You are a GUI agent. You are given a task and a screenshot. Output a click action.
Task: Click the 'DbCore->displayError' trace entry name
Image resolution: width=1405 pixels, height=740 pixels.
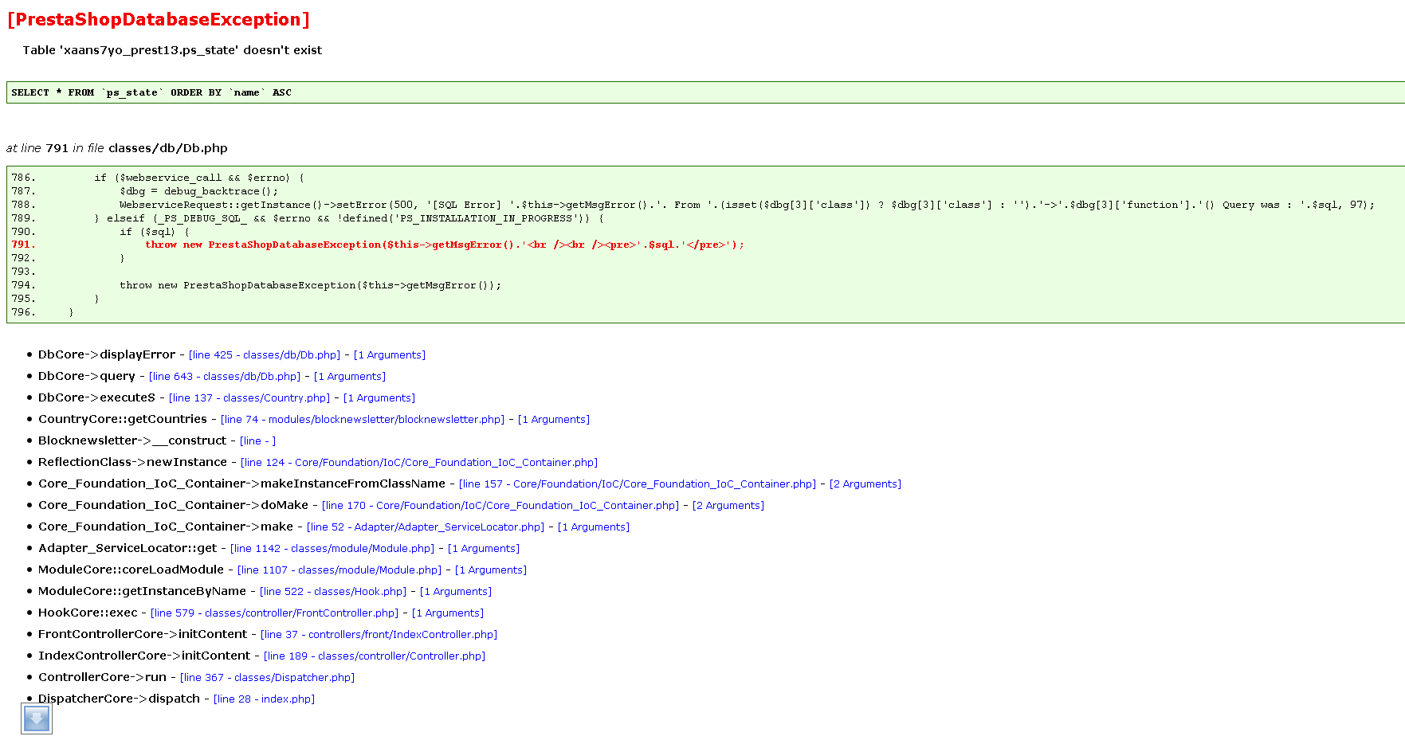click(107, 354)
